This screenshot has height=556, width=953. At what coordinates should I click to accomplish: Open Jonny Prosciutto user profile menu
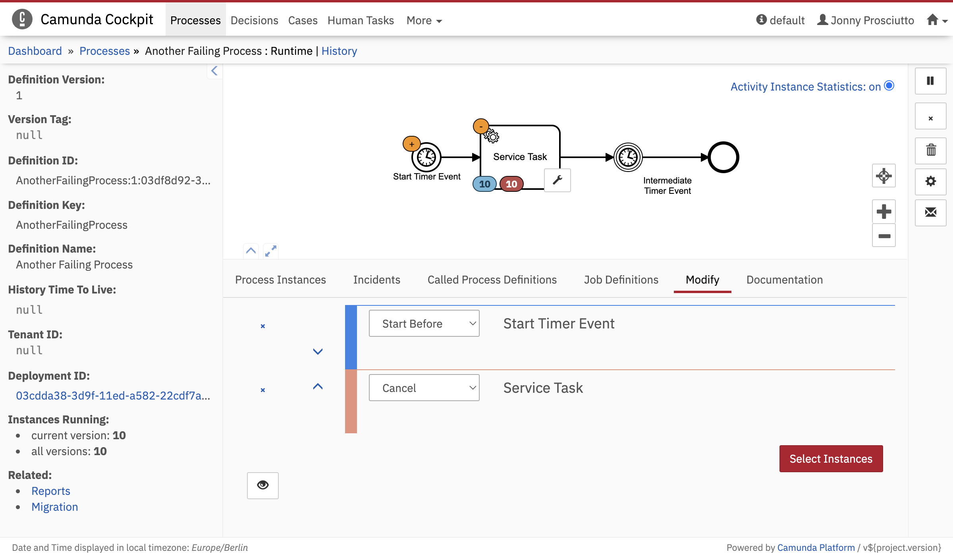point(866,20)
